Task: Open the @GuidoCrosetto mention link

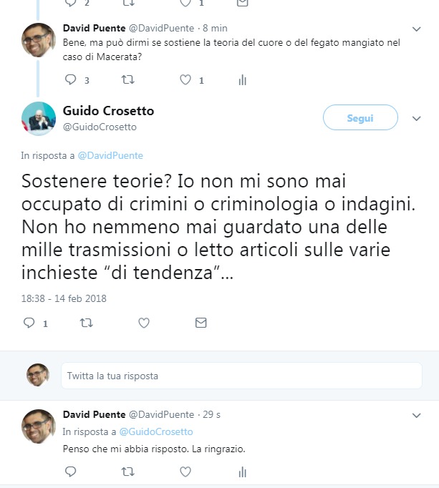Action: (x=156, y=431)
